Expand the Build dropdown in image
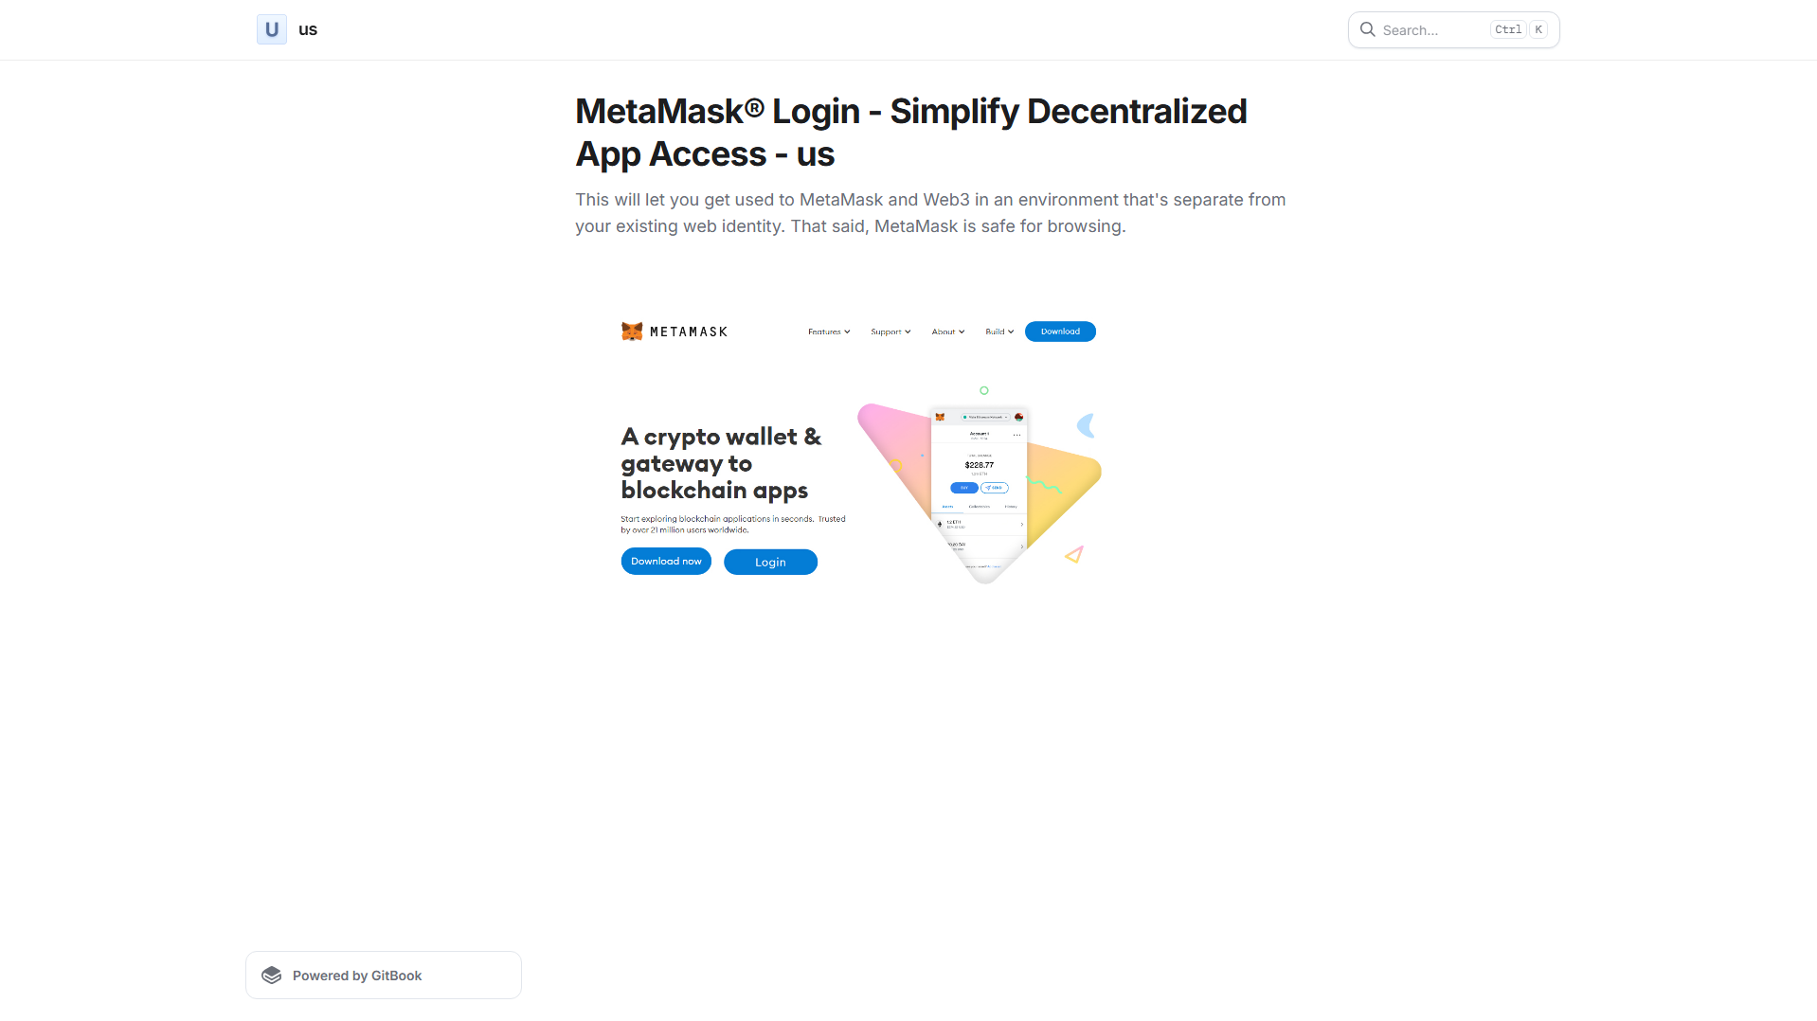This screenshot has width=1817, height=1021. [x=999, y=332]
